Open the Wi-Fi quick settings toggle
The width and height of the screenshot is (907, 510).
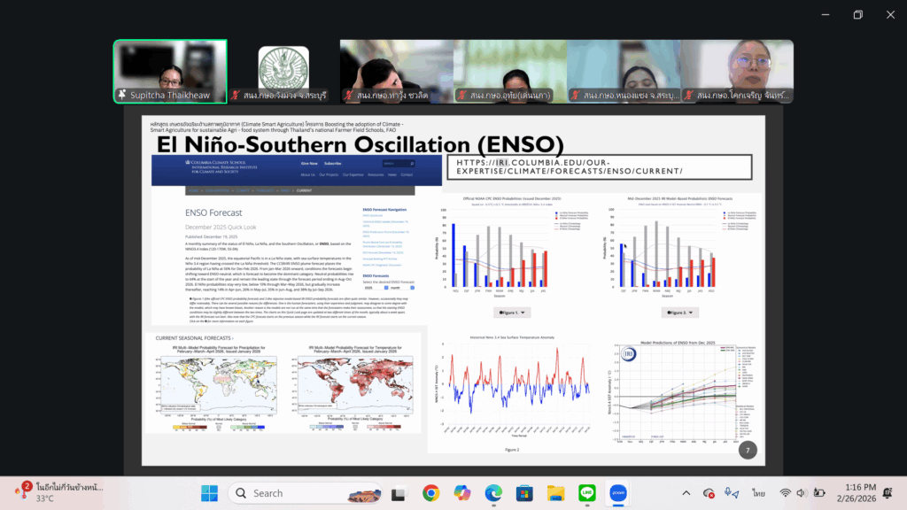coord(785,493)
